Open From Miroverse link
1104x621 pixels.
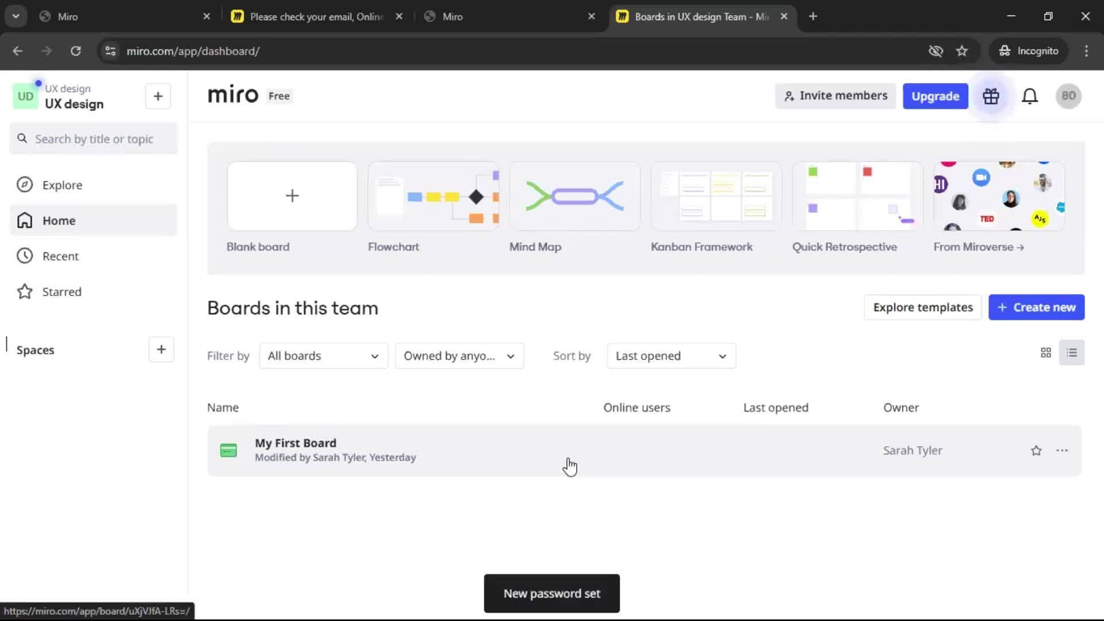(979, 247)
